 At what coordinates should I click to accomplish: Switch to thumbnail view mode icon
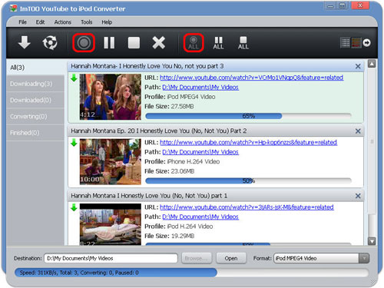pyautogui.click(x=356, y=43)
